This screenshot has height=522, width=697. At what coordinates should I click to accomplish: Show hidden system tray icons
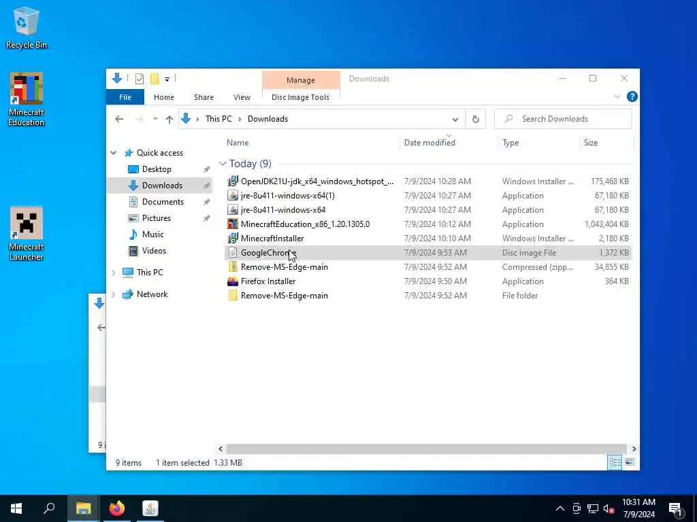(560, 508)
